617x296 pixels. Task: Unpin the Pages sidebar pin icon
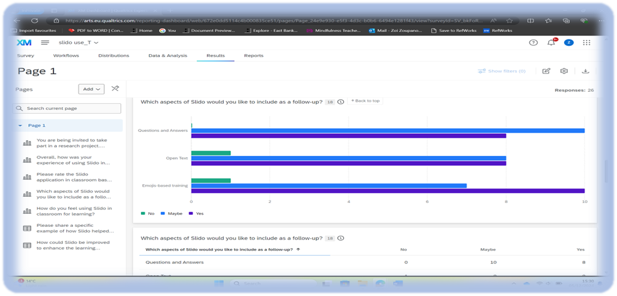(115, 89)
